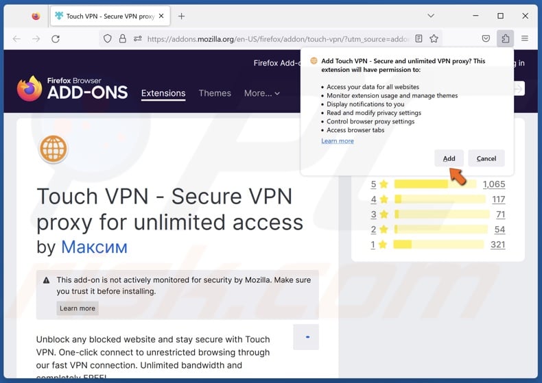Click the site permissions icon in address bar
This screenshot has width=542, height=383.
[x=138, y=39]
